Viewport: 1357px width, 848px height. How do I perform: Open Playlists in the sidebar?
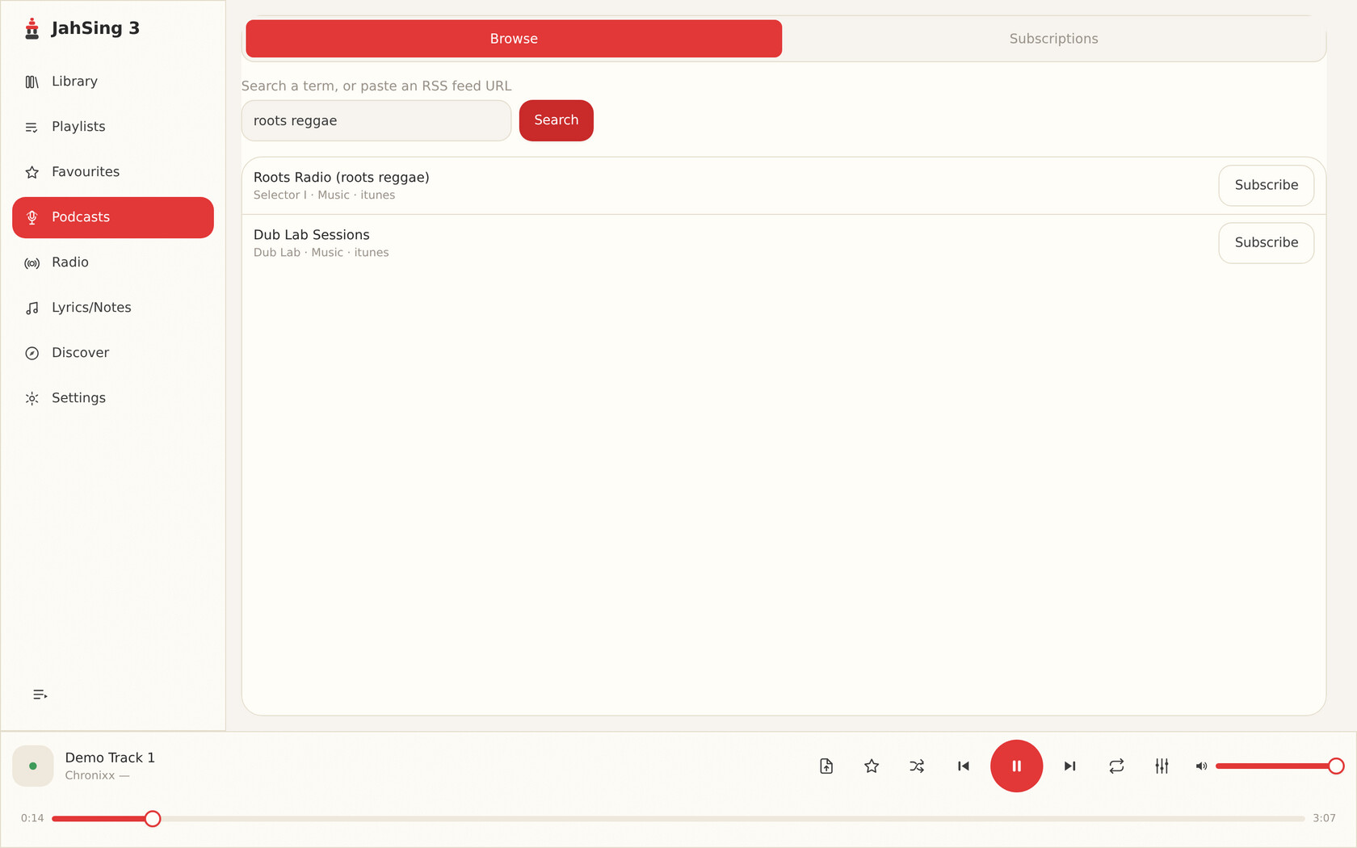click(113, 127)
